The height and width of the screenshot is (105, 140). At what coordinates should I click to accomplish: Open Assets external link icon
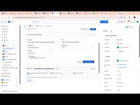click(x=17, y=83)
